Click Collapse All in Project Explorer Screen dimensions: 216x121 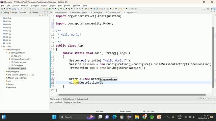[40, 15]
